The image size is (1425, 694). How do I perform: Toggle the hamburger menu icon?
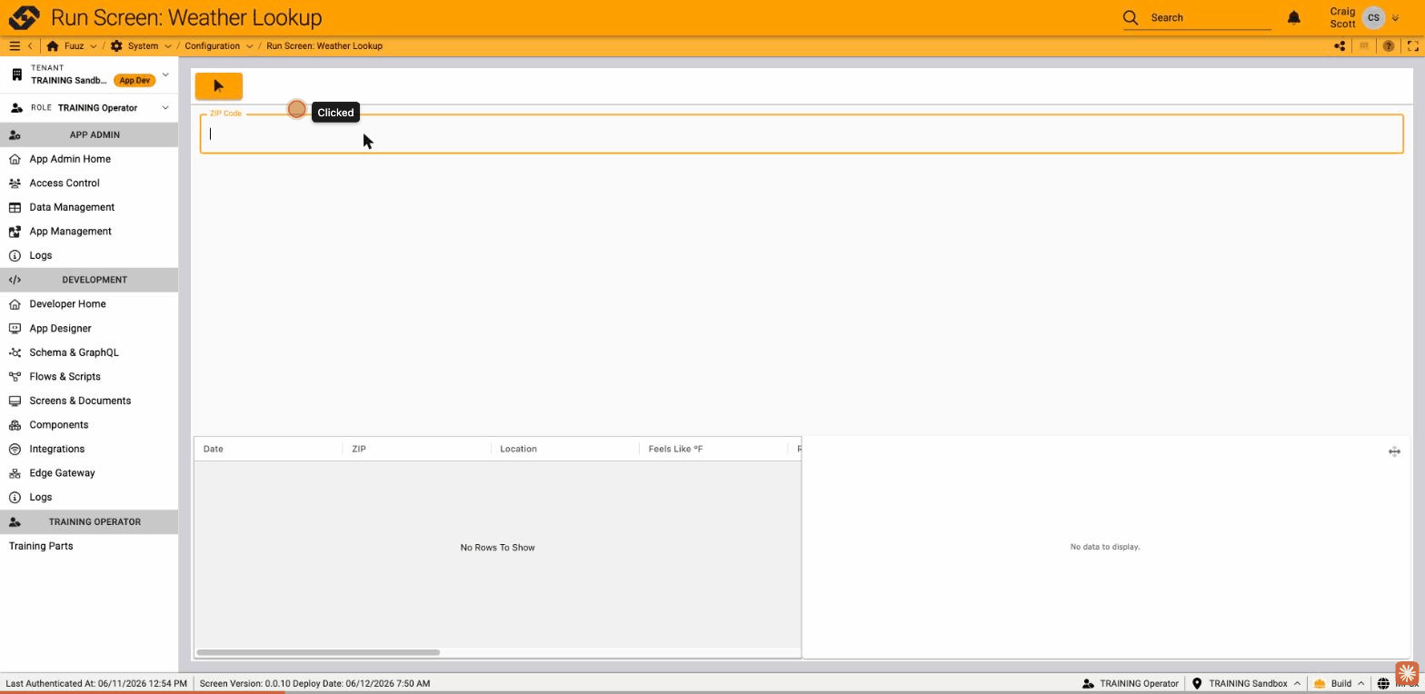15,45
